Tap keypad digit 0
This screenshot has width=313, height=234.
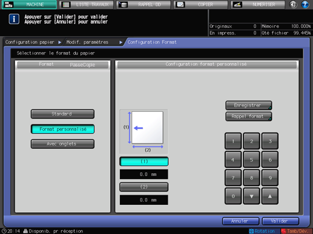233,196
